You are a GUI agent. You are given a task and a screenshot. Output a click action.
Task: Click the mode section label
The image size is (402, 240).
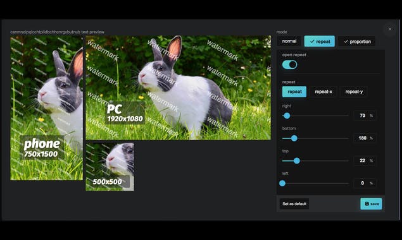(x=282, y=32)
